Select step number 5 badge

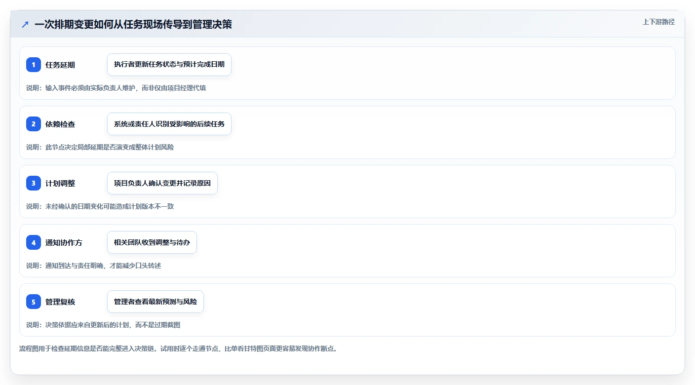[x=34, y=302]
